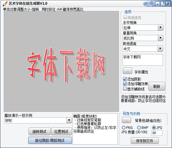Enable the 显示辅助线 checkbox
The width and height of the screenshot is (172, 148).
(x=125, y=88)
